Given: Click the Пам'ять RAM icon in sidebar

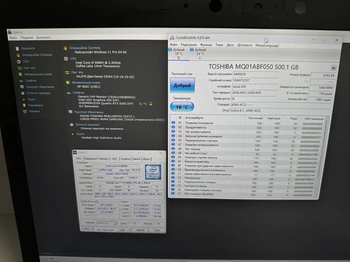Looking at the screenshot, I should click(20, 68).
